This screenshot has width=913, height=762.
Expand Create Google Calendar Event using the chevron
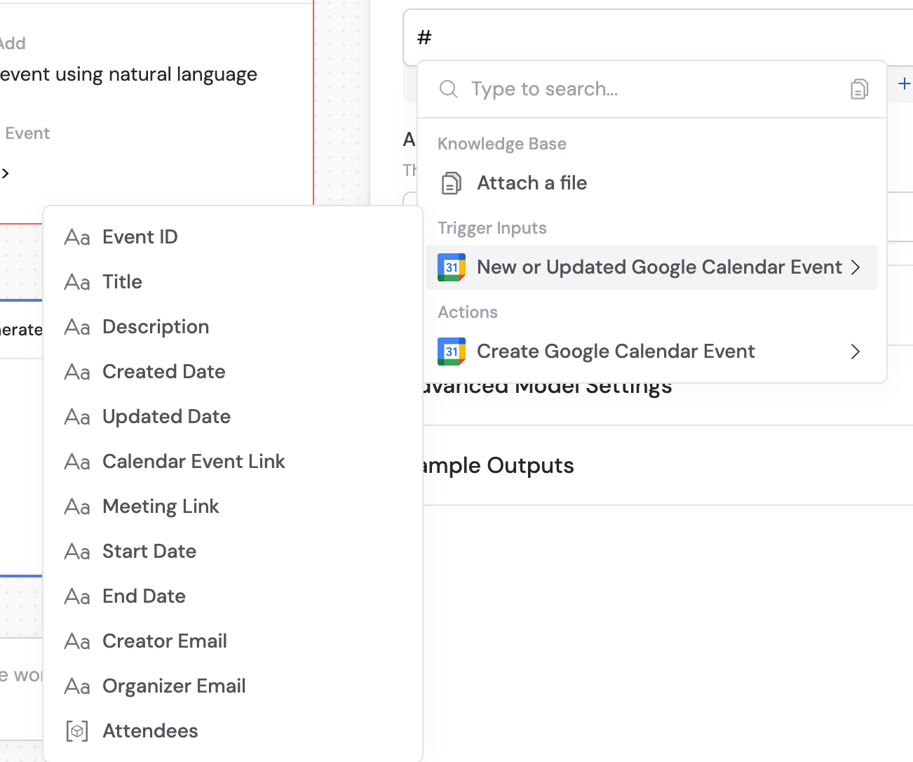coord(855,352)
